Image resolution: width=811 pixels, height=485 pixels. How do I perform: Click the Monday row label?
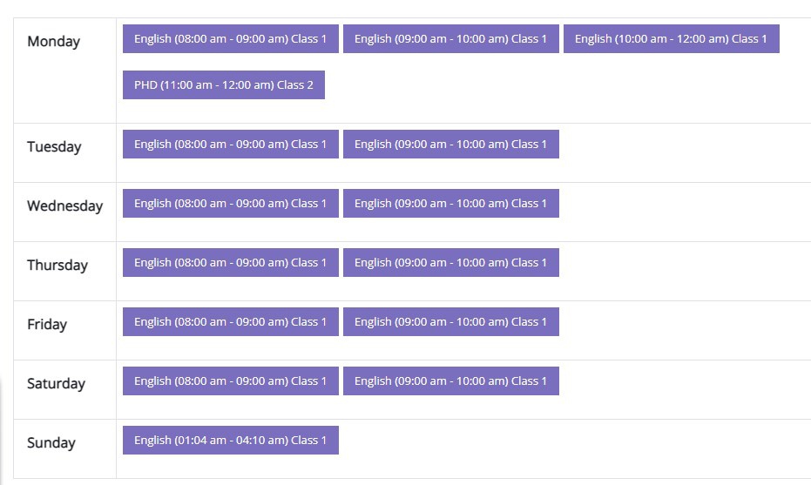point(53,42)
